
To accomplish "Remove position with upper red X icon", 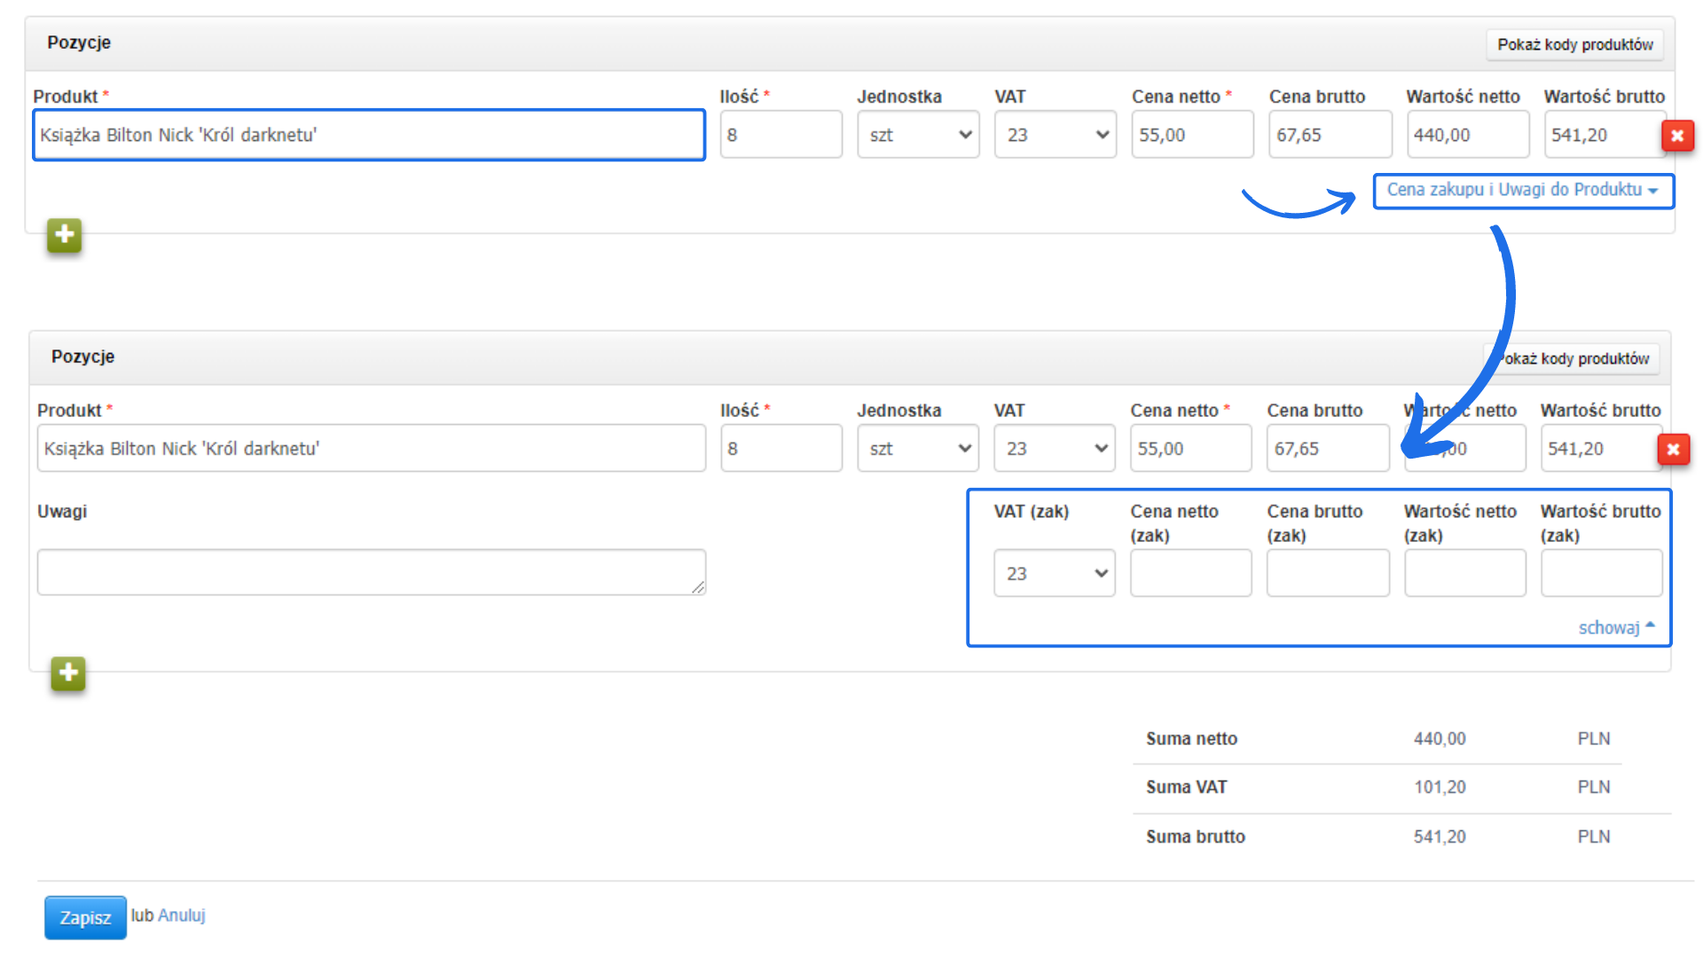I will tap(1676, 136).
